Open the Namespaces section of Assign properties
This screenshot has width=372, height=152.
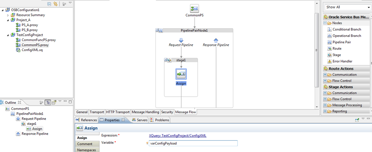(x=86, y=149)
